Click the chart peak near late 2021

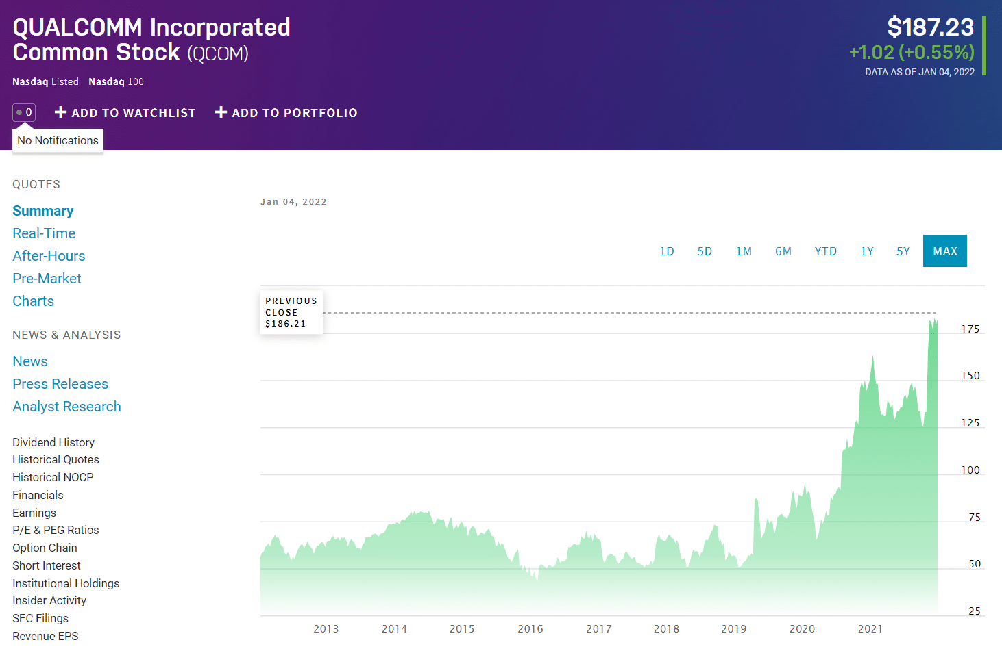click(933, 321)
